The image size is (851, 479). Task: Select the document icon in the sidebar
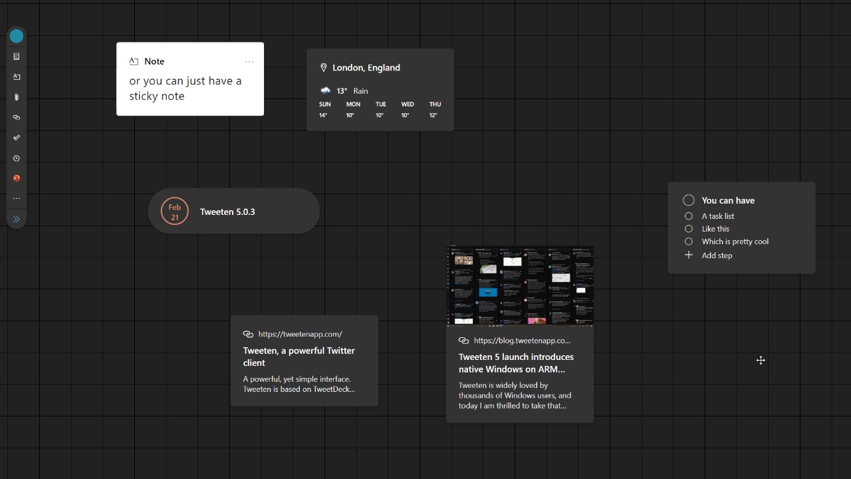point(17,57)
